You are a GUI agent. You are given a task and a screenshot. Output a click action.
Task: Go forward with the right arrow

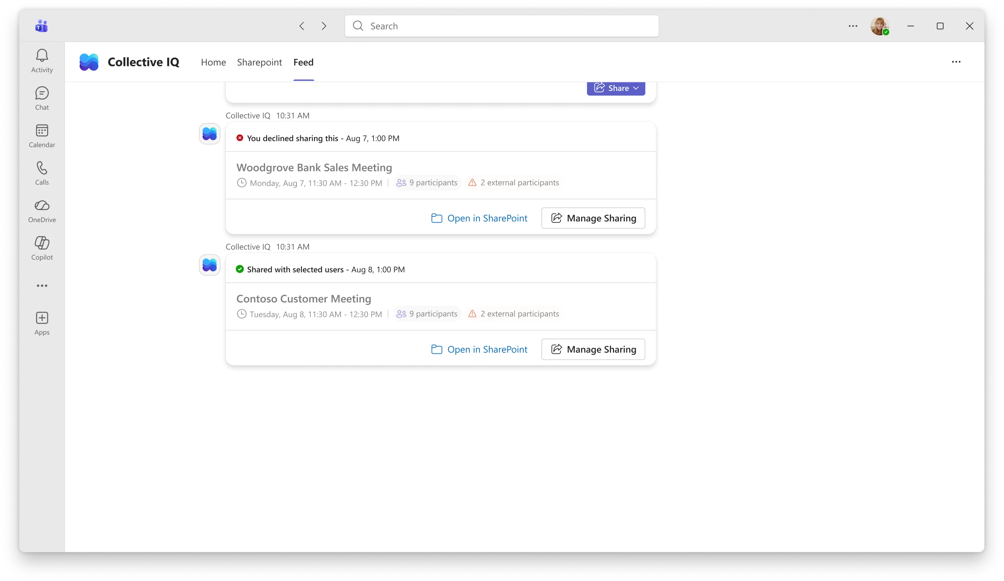(324, 26)
